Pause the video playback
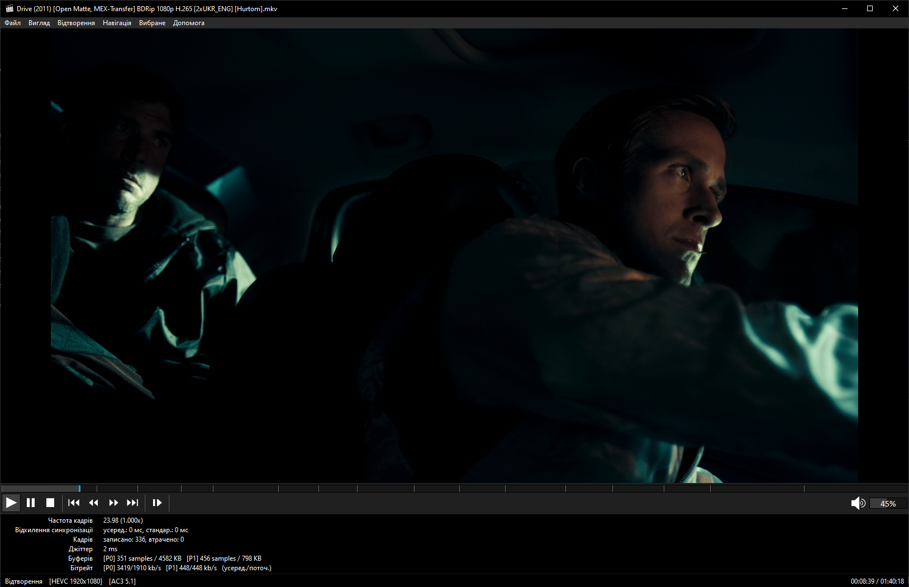 [x=31, y=503]
